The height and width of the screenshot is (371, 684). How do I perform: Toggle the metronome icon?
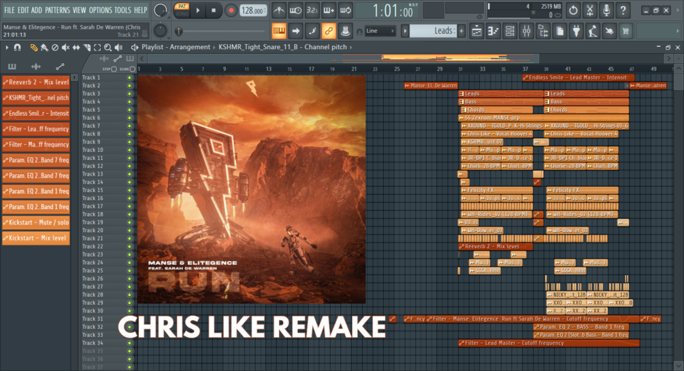coord(279,10)
